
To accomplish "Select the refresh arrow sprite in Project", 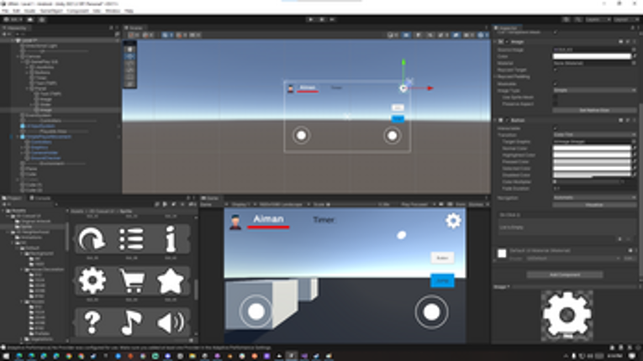I will pyautogui.click(x=92, y=238).
